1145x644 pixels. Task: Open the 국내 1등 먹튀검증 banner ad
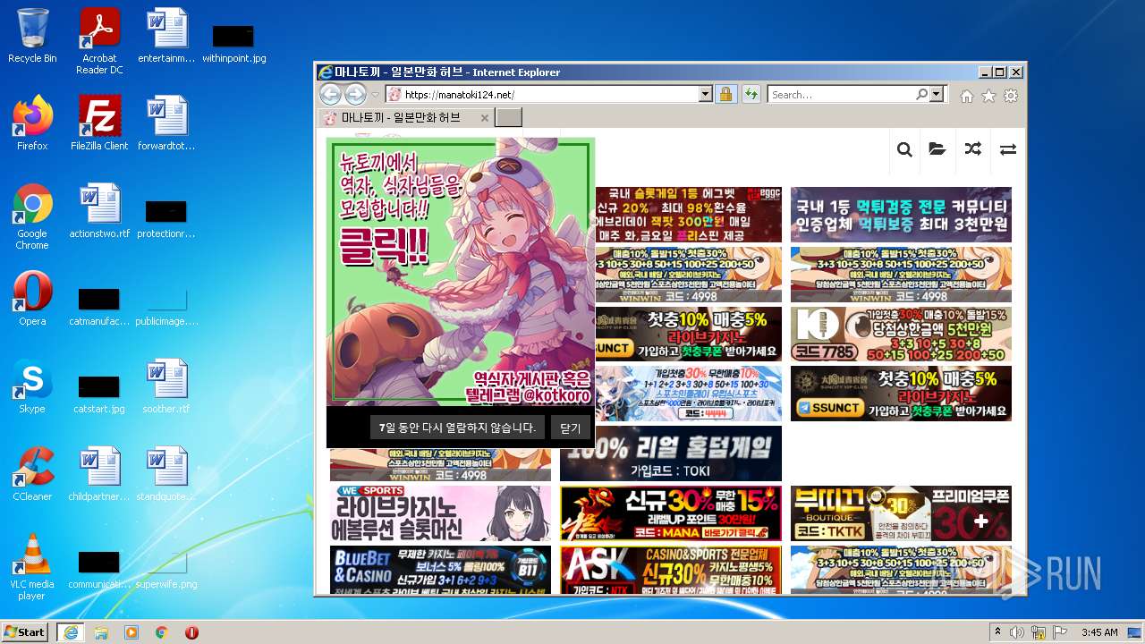coord(901,215)
